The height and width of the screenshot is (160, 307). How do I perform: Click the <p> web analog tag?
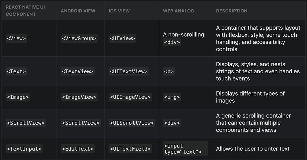click(x=169, y=71)
